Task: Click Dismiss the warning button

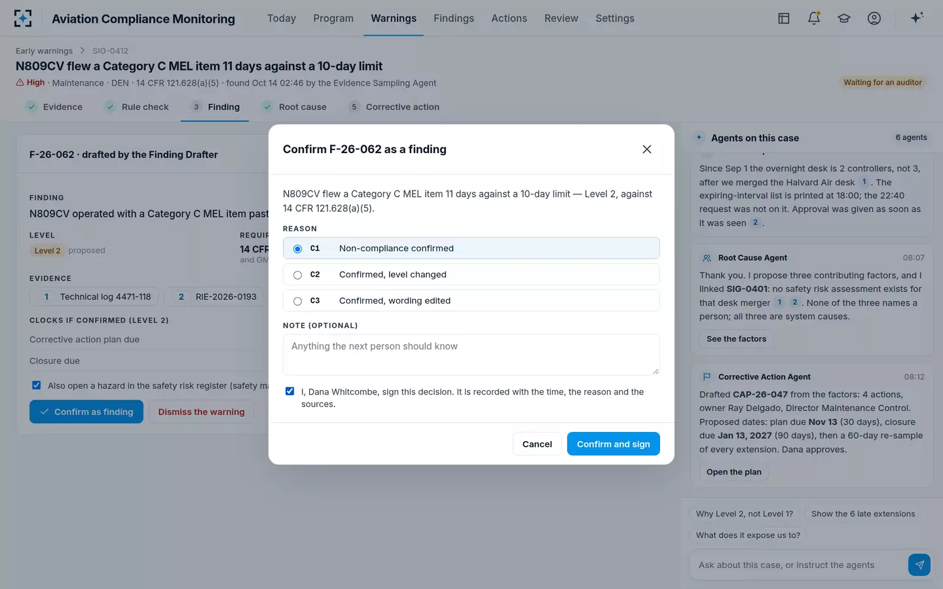Action: point(201,412)
